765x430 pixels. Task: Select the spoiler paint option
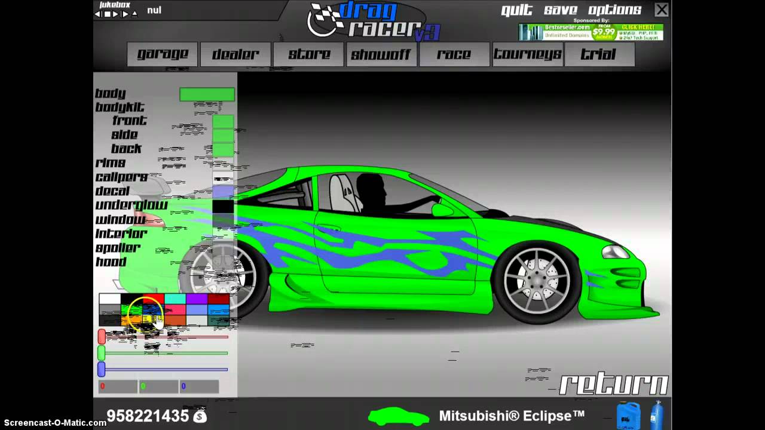118,248
